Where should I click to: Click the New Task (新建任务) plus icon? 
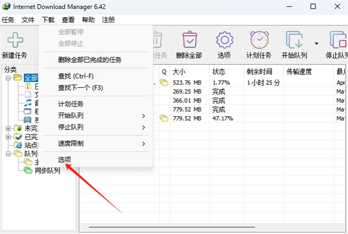click(x=15, y=40)
